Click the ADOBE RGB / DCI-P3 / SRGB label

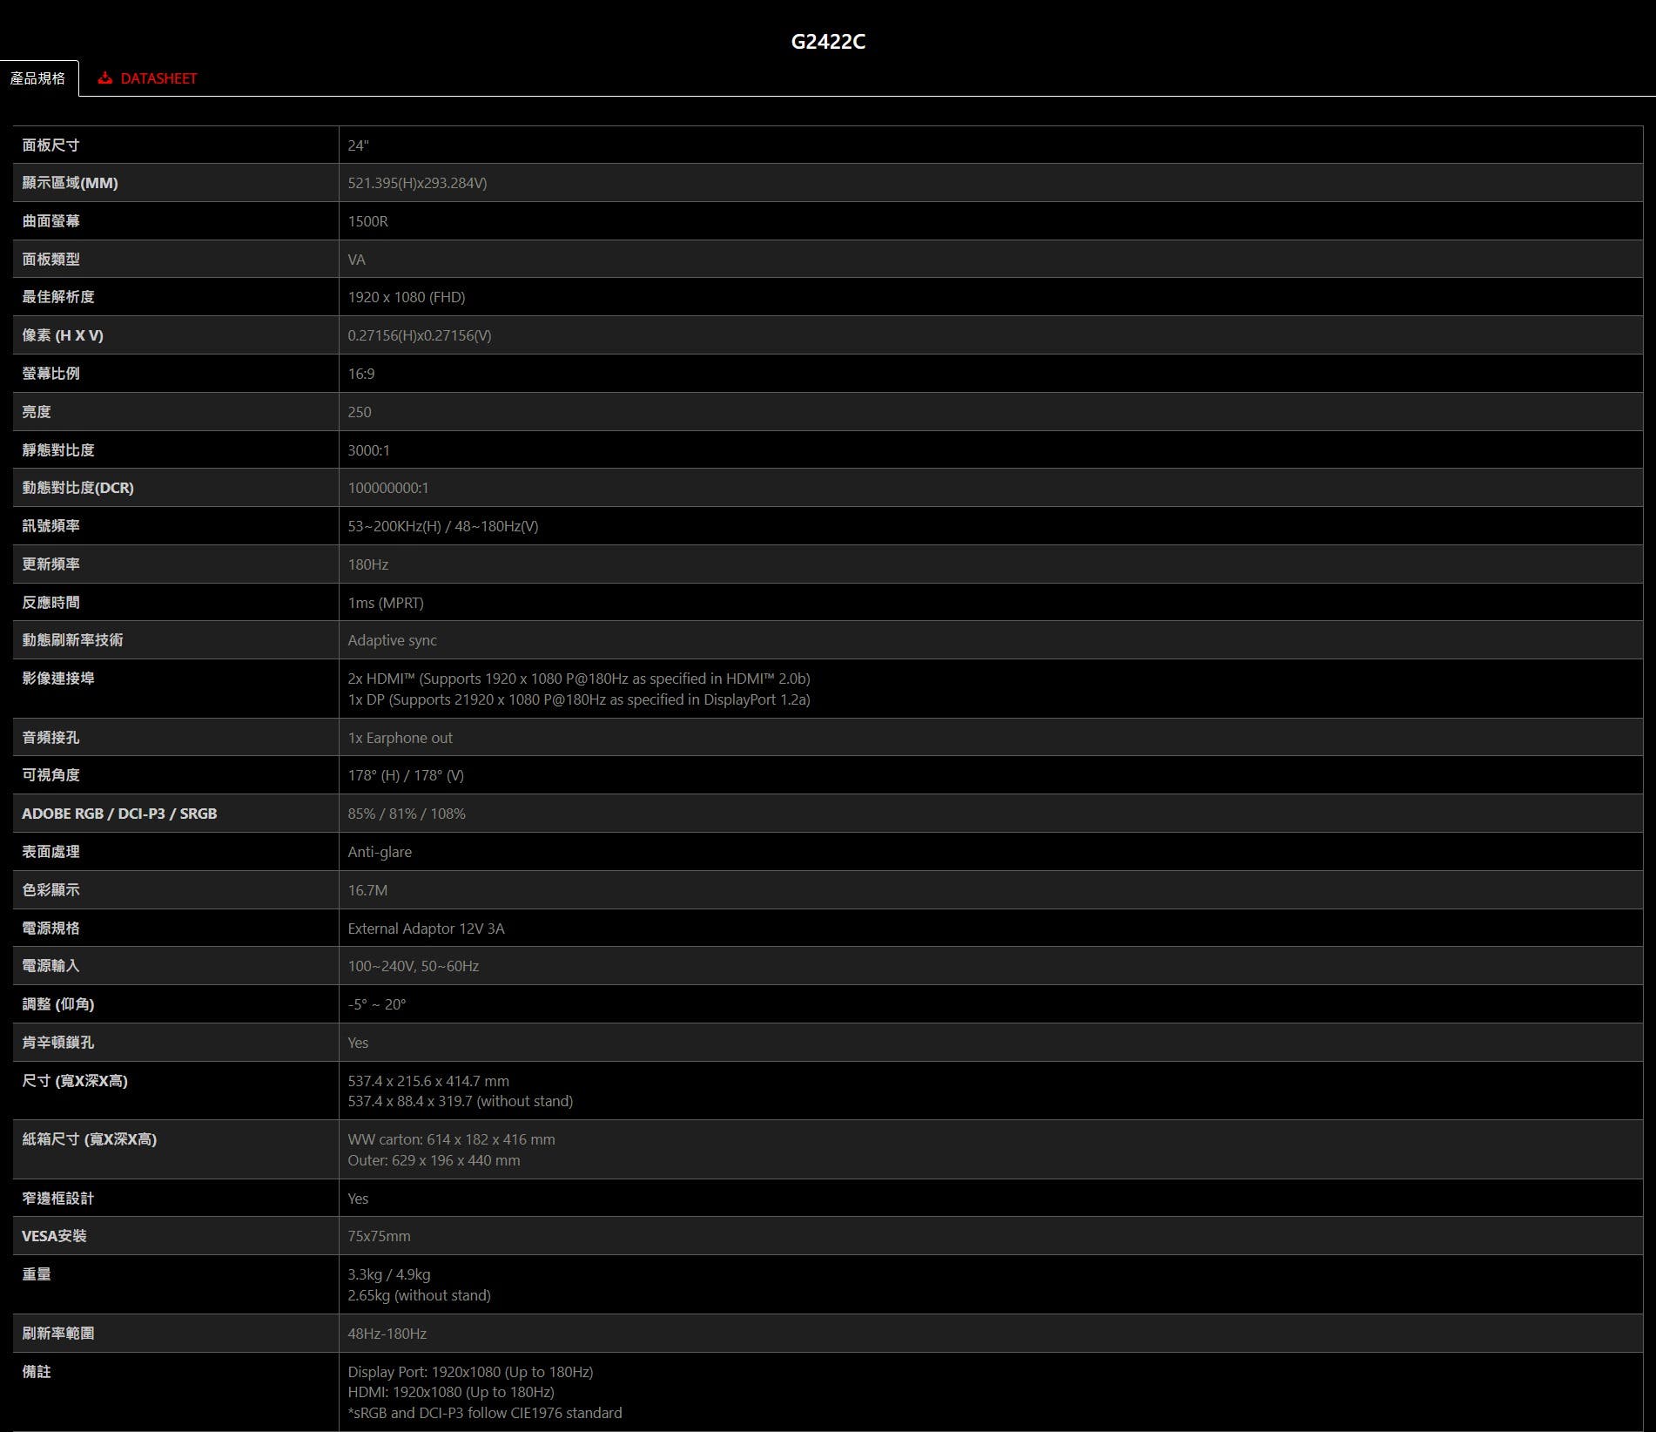click(119, 814)
